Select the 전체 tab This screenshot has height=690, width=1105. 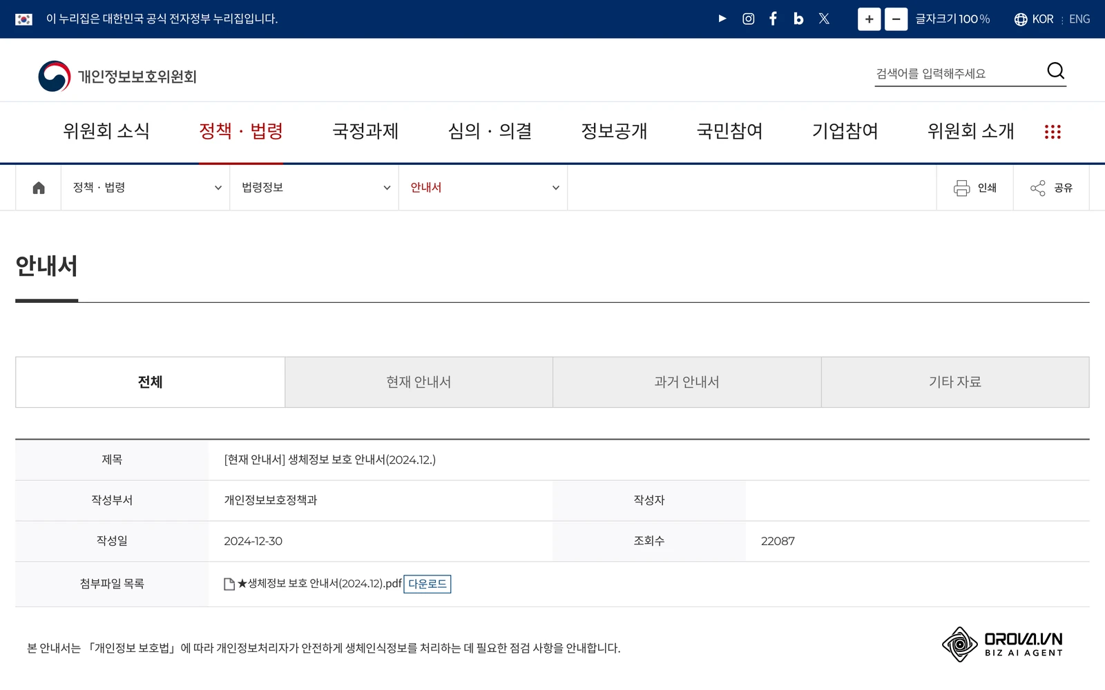pyautogui.click(x=150, y=382)
